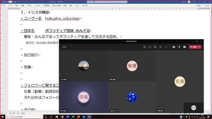Open Teams more actions ellipsis

(166, 47)
